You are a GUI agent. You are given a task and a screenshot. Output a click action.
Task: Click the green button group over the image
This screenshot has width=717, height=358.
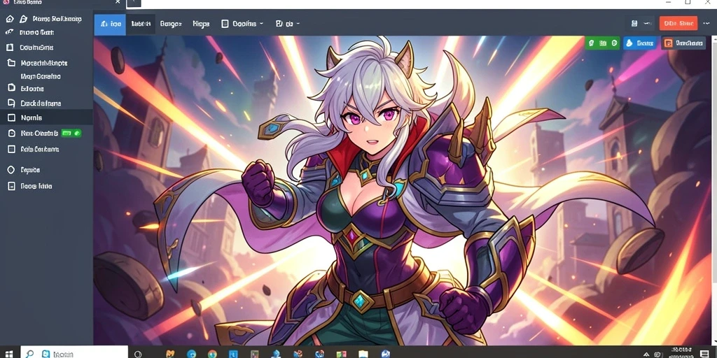click(603, 43)
